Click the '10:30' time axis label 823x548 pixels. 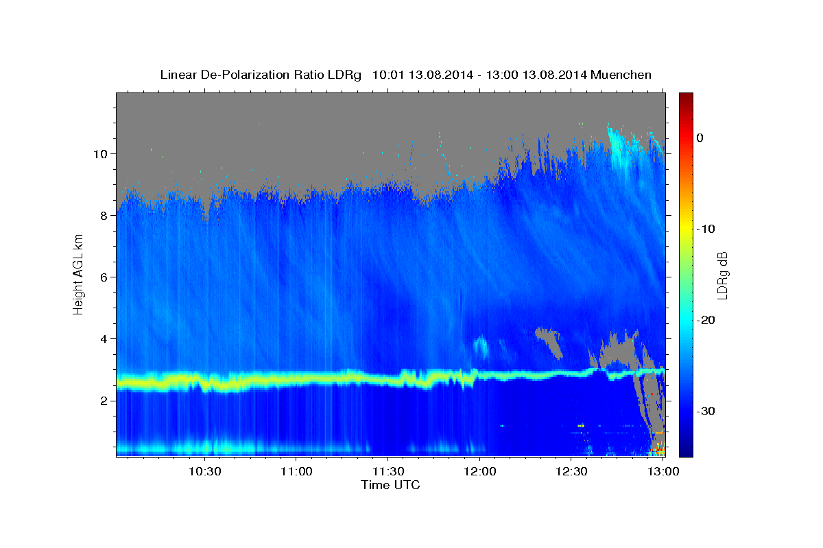pos(204,471)
